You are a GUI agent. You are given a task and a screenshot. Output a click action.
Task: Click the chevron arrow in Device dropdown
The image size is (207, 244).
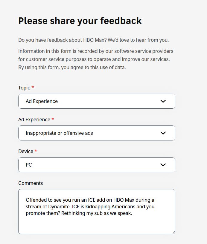click(x=163, y=165)
